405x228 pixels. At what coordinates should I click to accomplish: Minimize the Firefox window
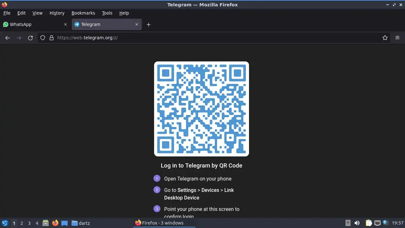388,5
